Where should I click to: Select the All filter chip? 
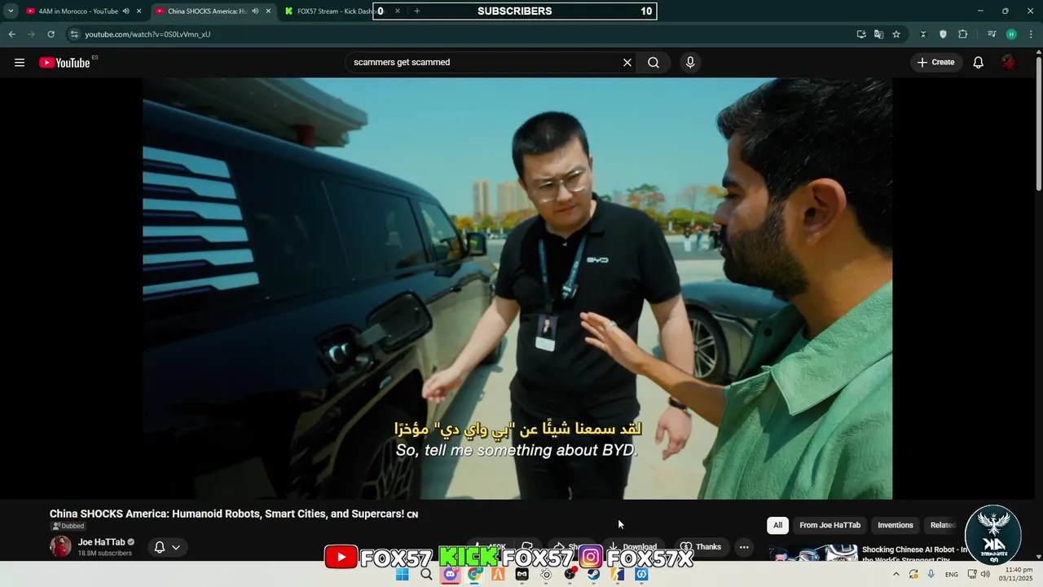coord(777,525)
